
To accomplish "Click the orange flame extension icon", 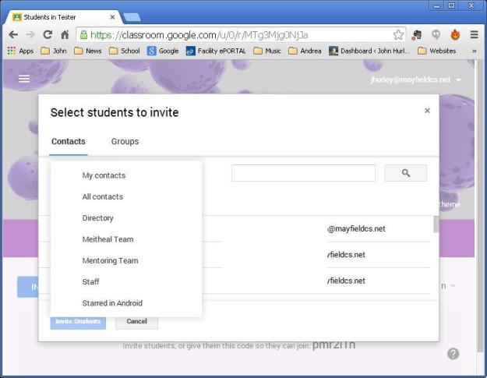I will pos(455,35).
